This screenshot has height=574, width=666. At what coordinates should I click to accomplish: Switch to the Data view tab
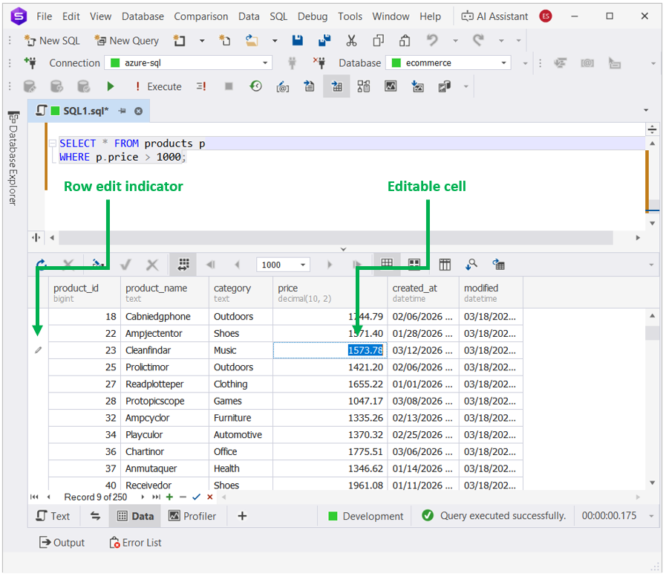pos(135,516)
